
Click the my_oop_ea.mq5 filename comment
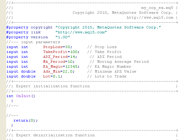pyautogui.click(x=157, y=8)
